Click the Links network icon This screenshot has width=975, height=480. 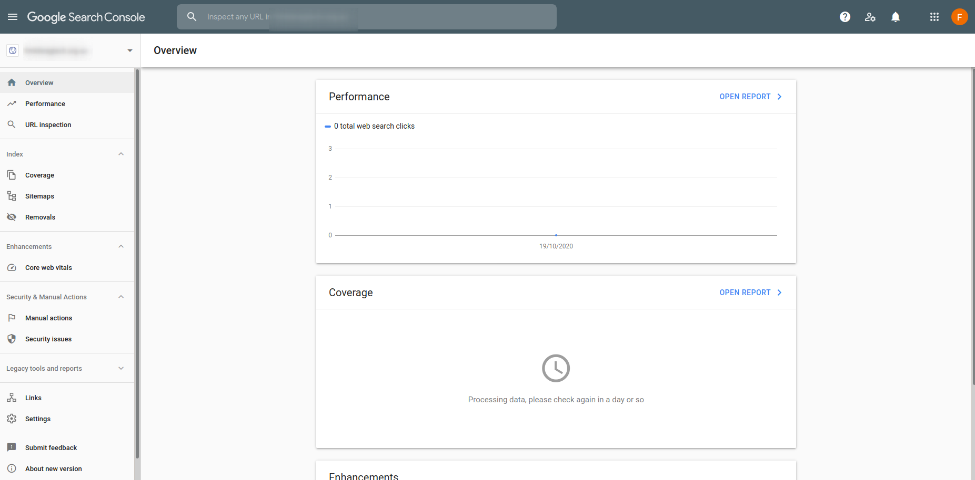(12, 398)
